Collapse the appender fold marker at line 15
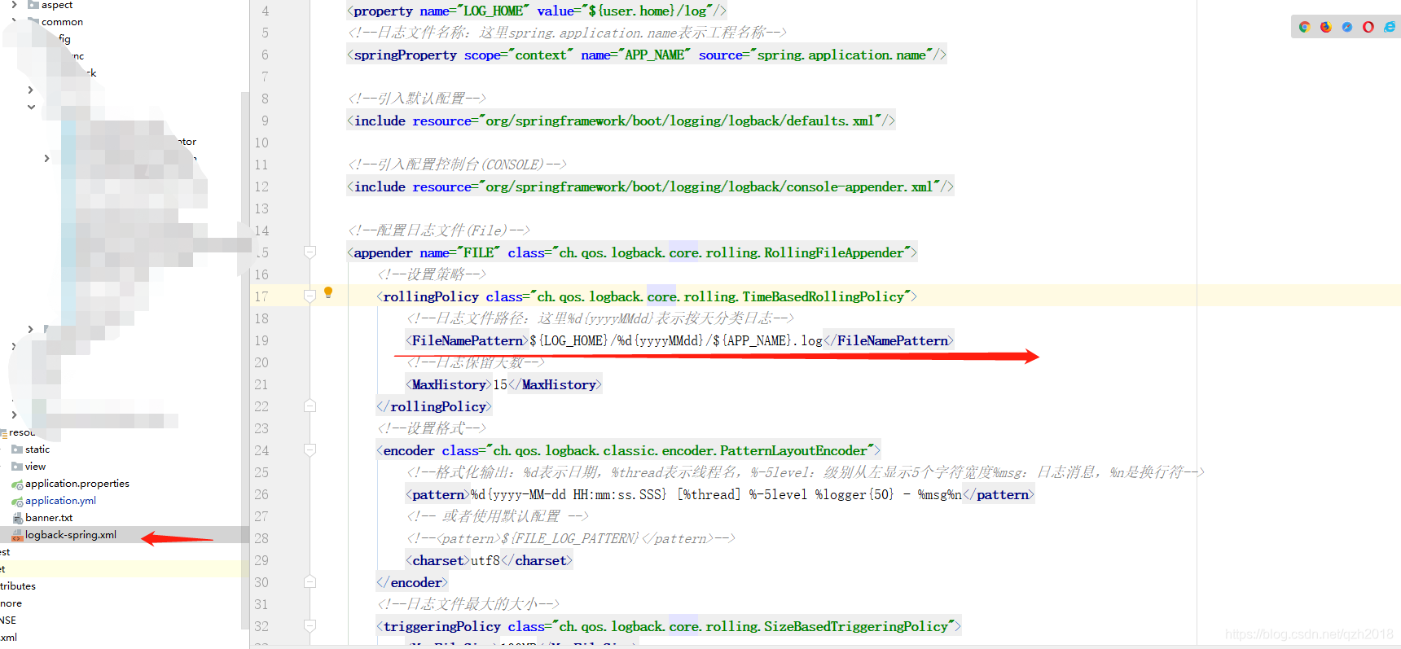The height and width of the screenshot is (649, 1401). click(310, 252)
